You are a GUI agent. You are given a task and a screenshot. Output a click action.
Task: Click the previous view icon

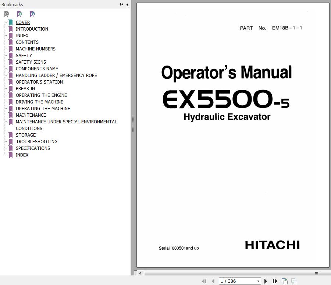(285, 281)
